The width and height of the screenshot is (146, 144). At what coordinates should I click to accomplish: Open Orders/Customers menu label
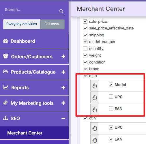32,57
